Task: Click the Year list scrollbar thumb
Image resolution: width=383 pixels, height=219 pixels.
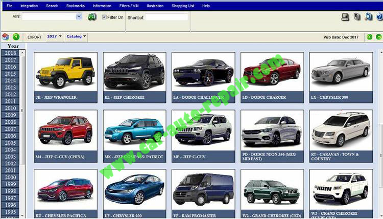Action: pyautogui.click(x=22, y=110)
